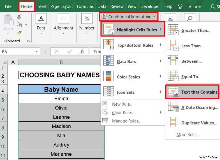Image resolution: width=220 pixels, height=160 pixels.
Task: Switch to the Data tab
Action: point(102,6)
